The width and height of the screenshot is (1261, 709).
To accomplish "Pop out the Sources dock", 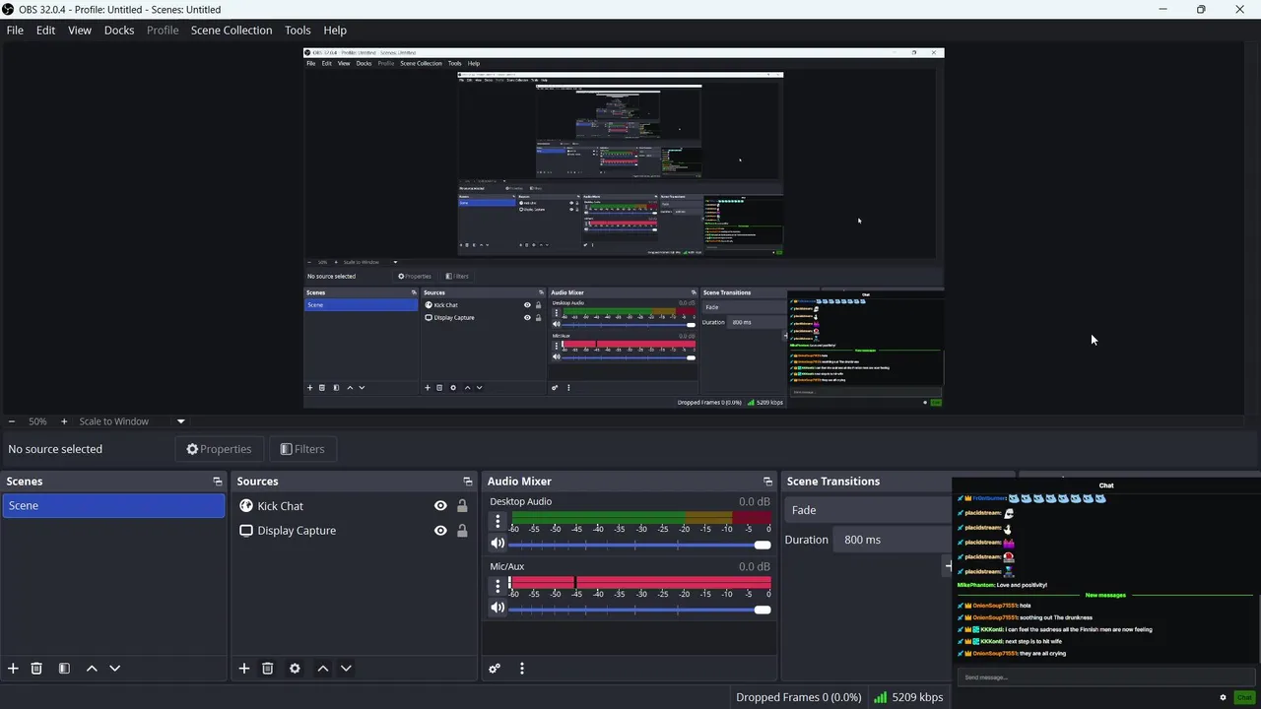I will pos(468,482).
